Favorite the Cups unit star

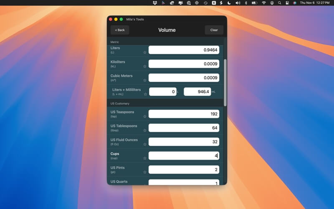[145, 158]
